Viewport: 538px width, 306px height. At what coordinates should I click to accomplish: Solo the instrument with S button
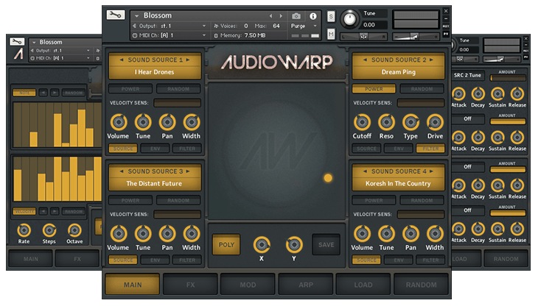[331, 16]
